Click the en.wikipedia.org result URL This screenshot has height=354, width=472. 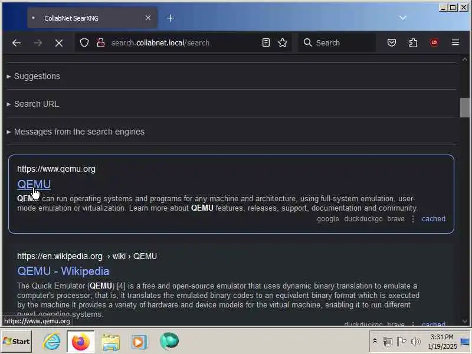click(87, 256)
